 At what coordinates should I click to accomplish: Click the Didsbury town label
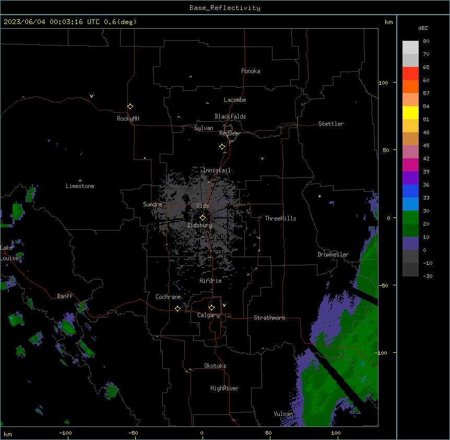(200, 225)
